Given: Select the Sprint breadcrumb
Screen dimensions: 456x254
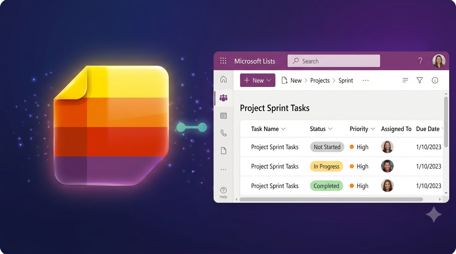Looking at the screenshot, I should pyautogui.click(x=346, y=80).
